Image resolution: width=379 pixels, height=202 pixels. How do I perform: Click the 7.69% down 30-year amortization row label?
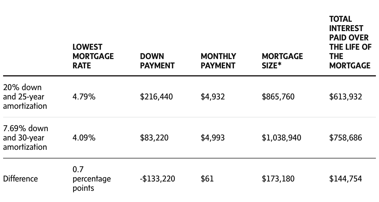click(25, 138)
